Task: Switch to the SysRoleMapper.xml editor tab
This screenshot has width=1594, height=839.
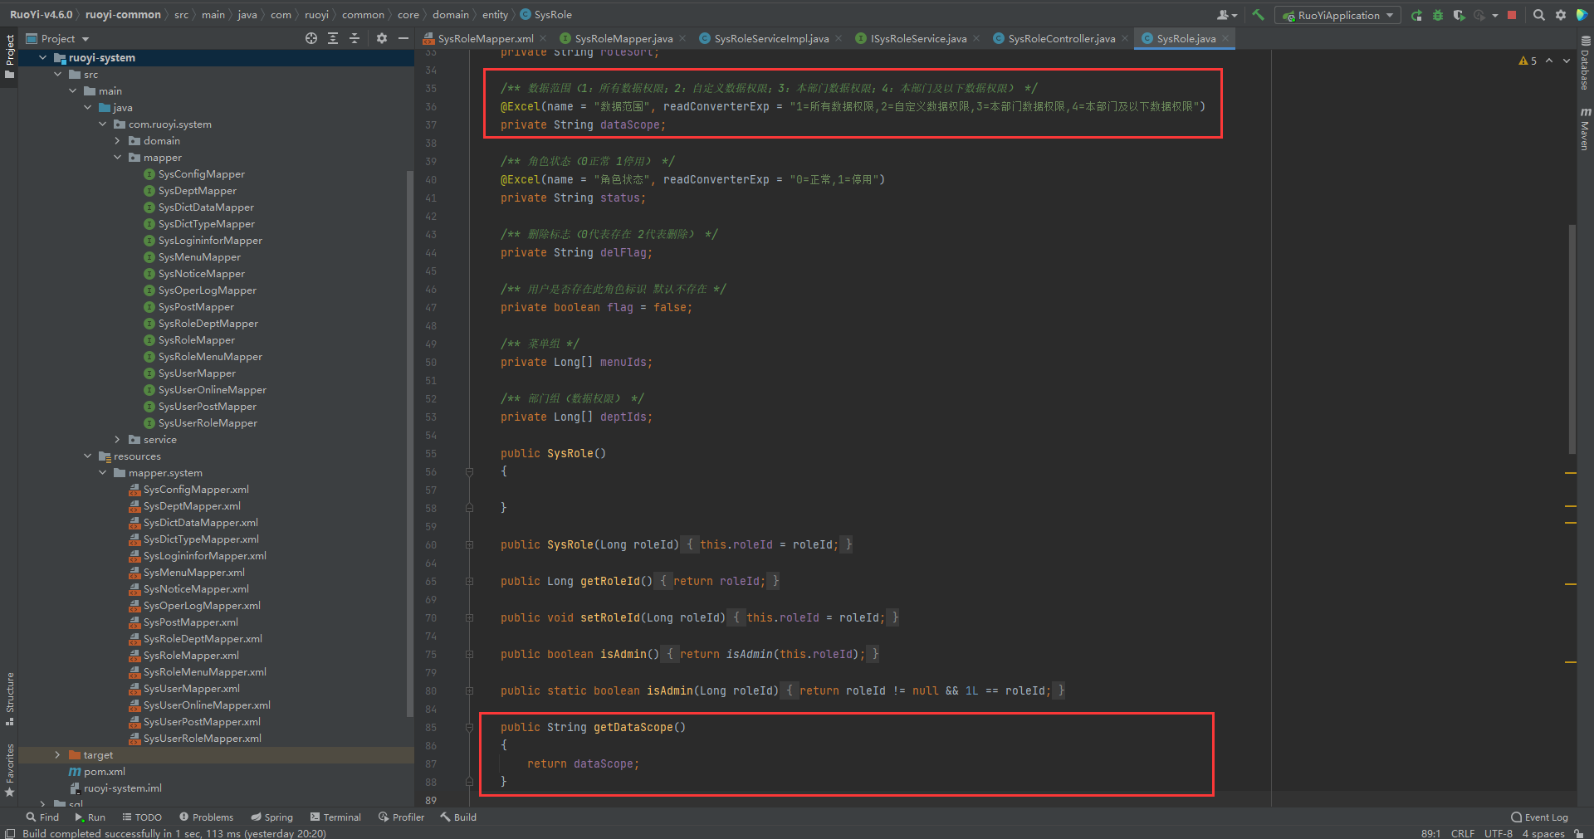Action: tap(486, 38)
